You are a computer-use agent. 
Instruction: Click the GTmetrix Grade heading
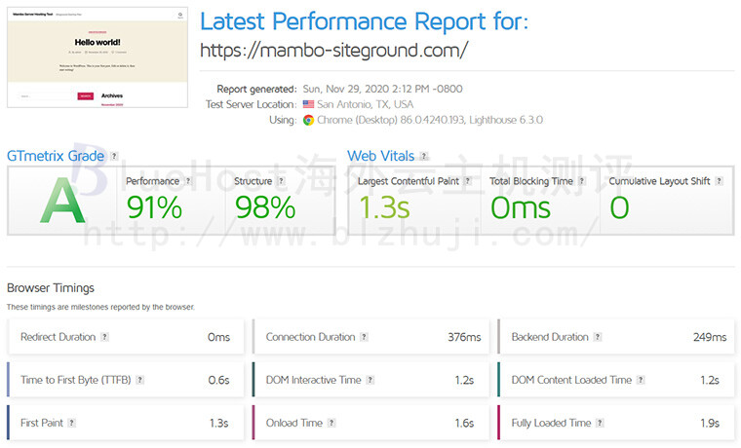pyautogui.click(x=56, y=156)
